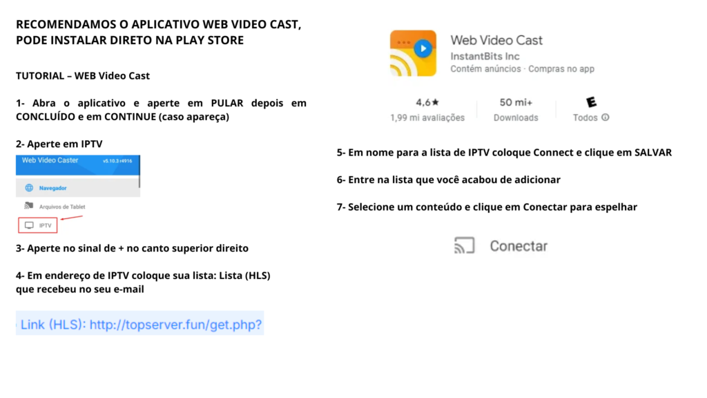Click the Web Video Cast app icon
The width and height of the screenshot is (707, 398).
click(x=413, y=53)
